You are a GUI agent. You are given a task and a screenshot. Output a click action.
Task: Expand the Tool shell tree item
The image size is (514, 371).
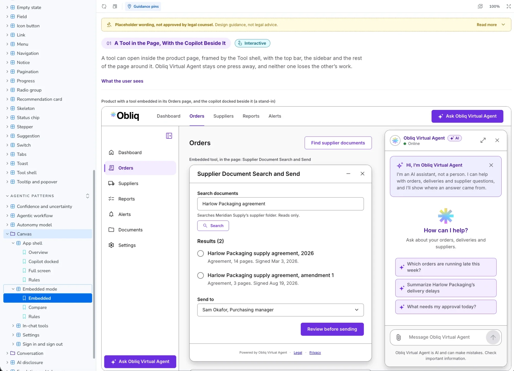pyautogui.click(x=7, y=173)
